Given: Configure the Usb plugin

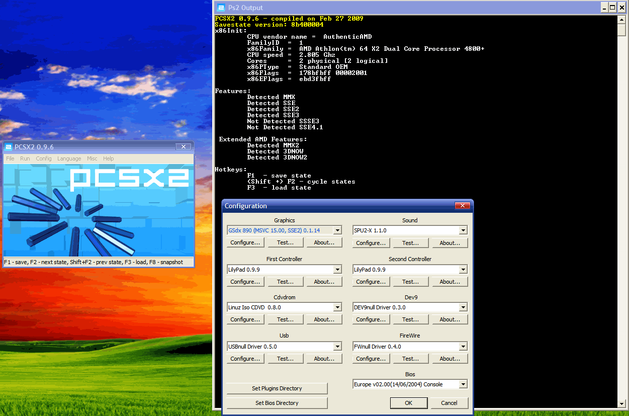Looking at the screenshot, I should [245, 359].
